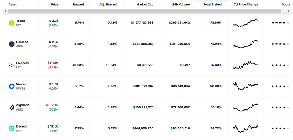Click the Livepeer LPT dotted icon
This screenshot has height=140, width=293.
pos(11,65)
